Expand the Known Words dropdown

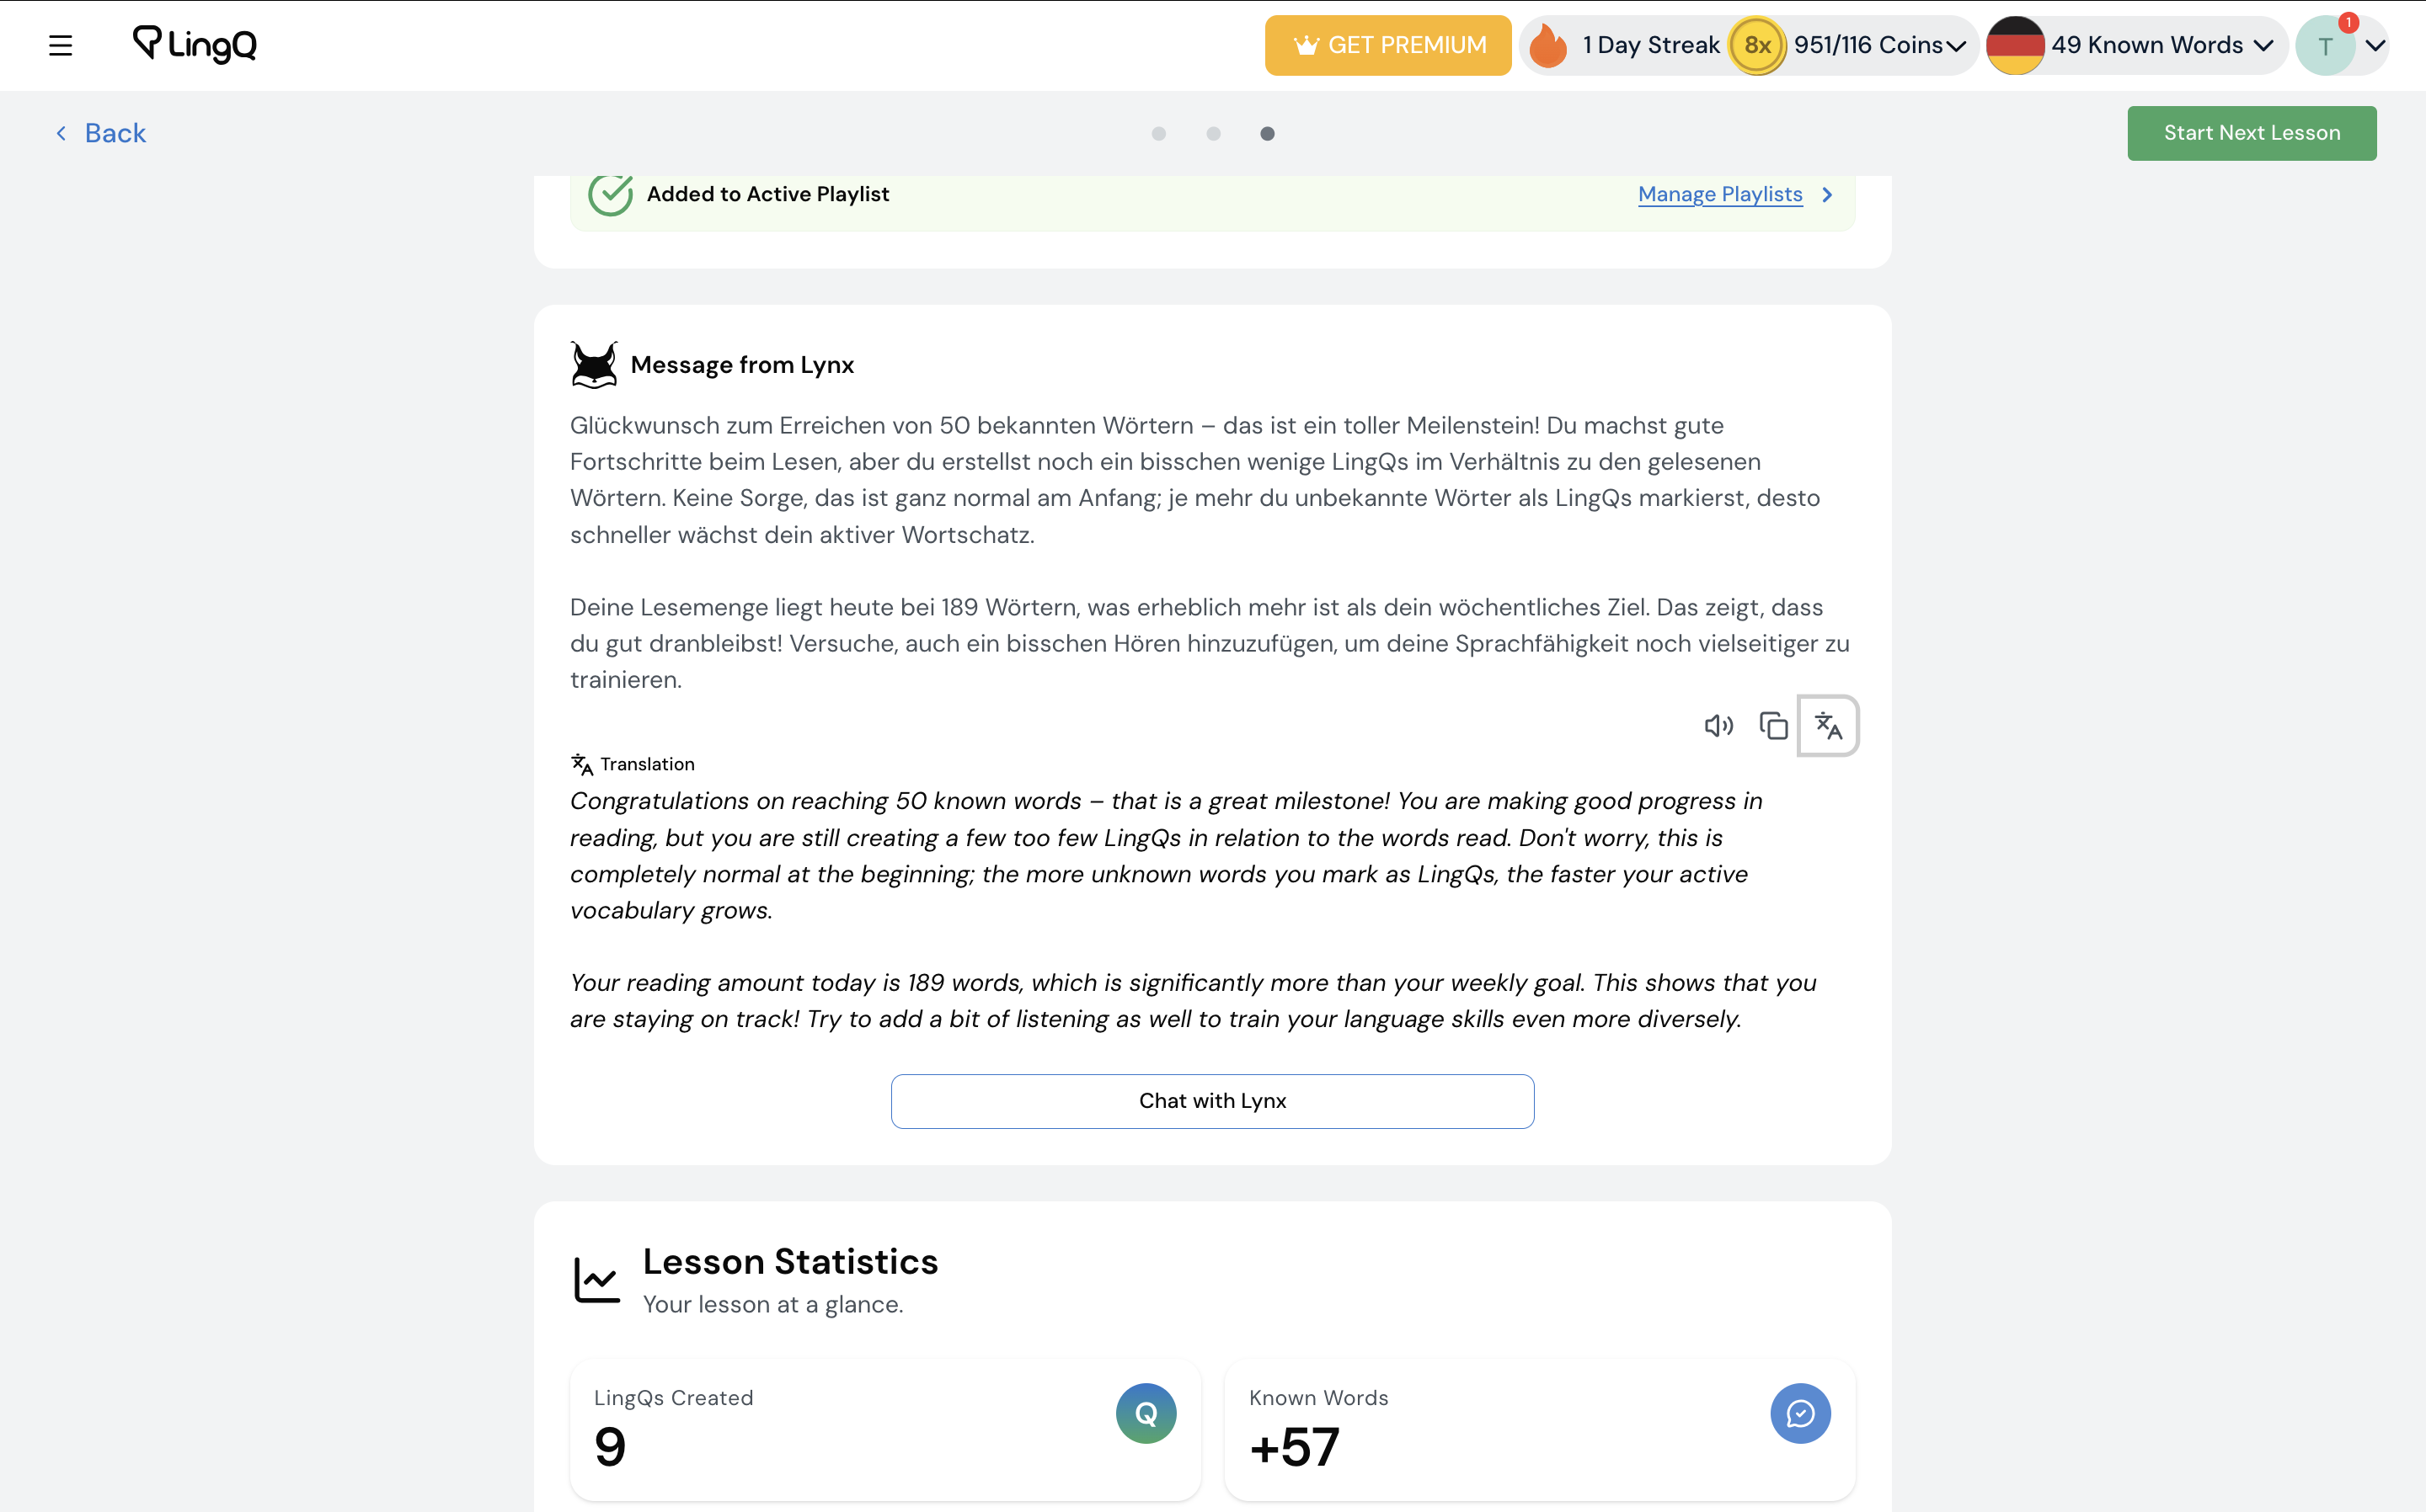[2264, 46]
